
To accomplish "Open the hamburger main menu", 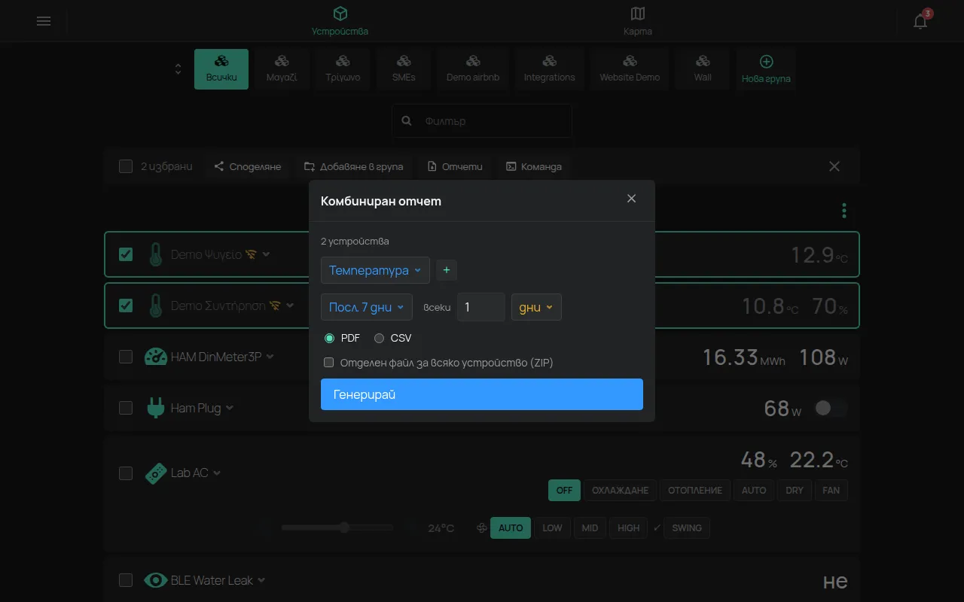I will coord(44,21).
